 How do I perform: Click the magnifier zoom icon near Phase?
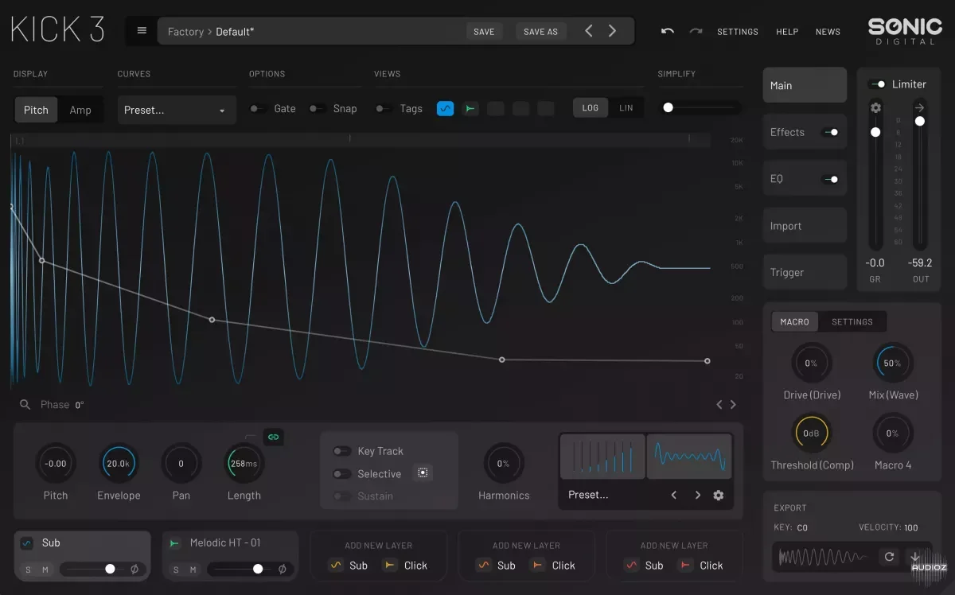[x=25, y=405]
